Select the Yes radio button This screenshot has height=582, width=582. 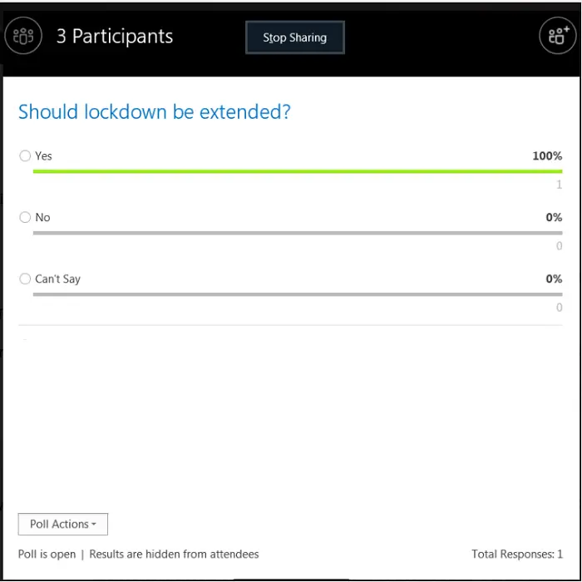point(25,156)
